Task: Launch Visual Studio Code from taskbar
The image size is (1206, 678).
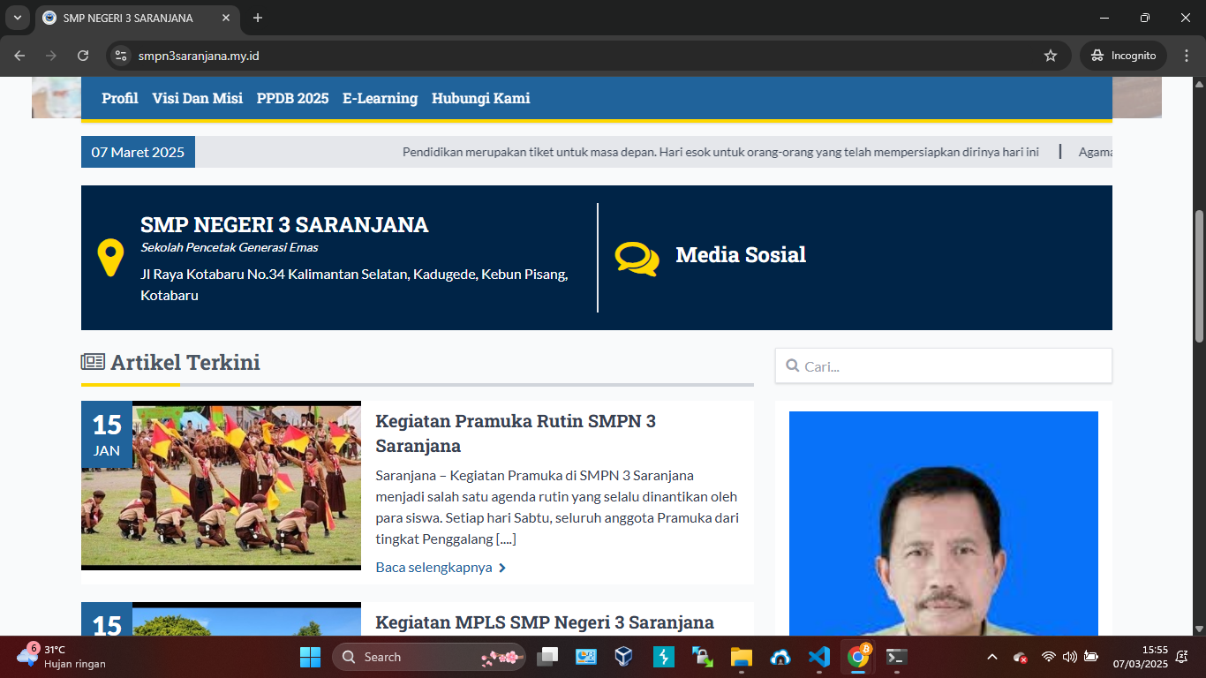Action: point(818,657)
